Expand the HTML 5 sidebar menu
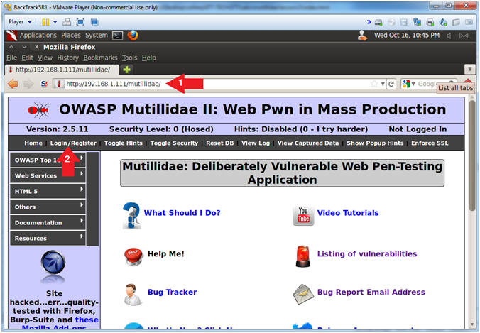Viewport: 480px width, 333px height. (x=48, y=191)
